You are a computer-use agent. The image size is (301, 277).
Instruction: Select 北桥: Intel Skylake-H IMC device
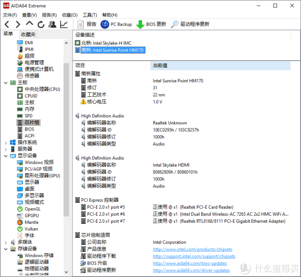(x=103, y=43)
